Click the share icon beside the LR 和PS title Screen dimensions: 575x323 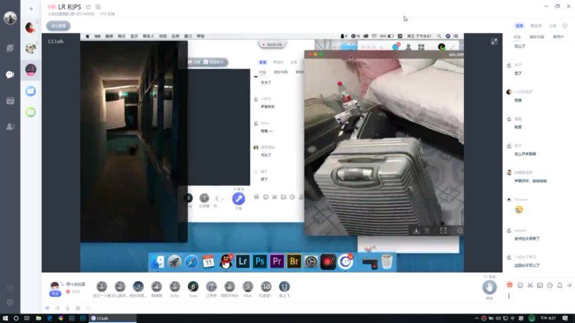click(89, 7)
